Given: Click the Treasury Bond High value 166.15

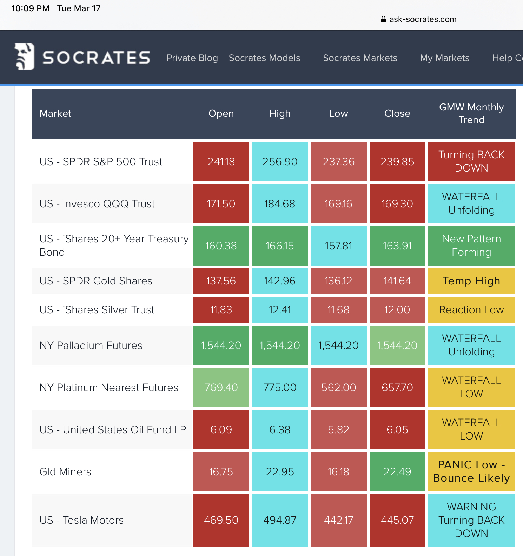Looking at the screenshot, I should pos(280,246).
